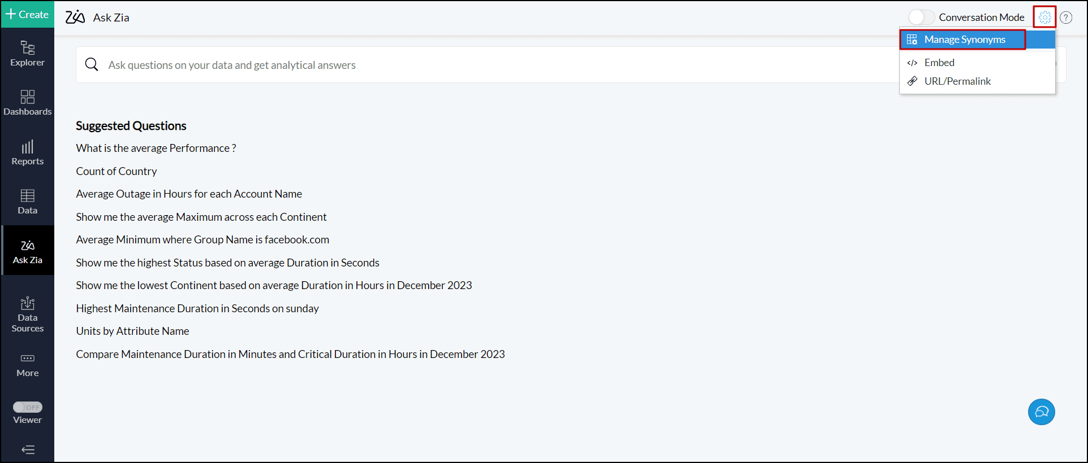
Task: Pick 'Units by Attribute Name' question
Action: 132,331
